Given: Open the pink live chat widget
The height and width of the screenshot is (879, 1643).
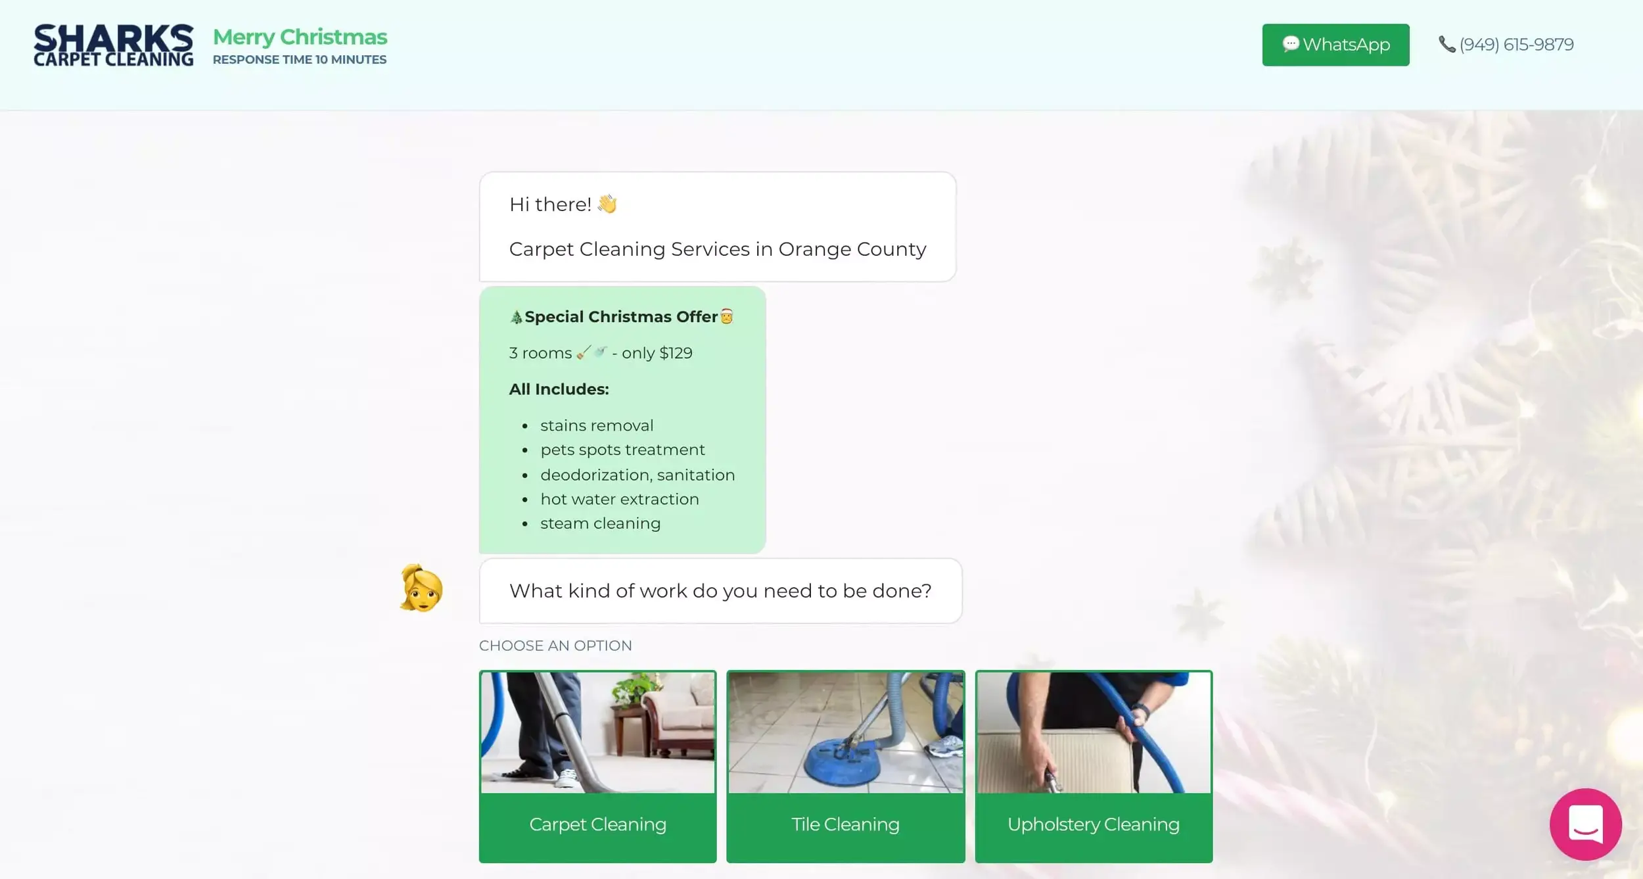Looking at the screenshot, I should (x=1585, y=824).
